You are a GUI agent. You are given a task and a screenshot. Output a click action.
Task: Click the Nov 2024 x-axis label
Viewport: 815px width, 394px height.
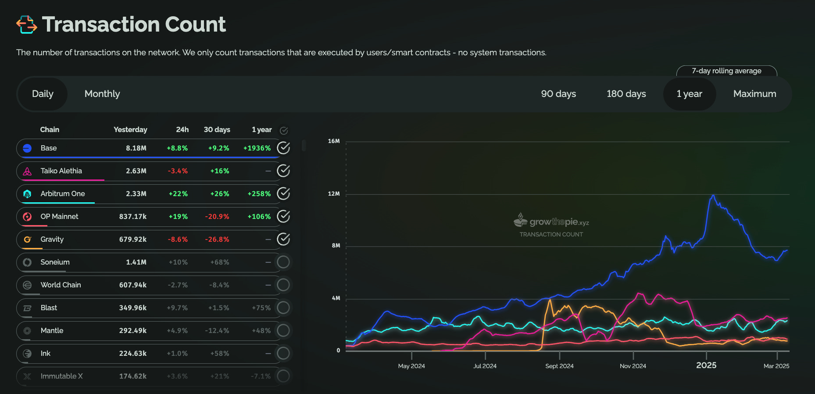tap(633, 366)
